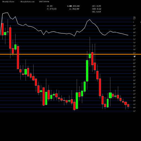Image resolution: width=141 pixels, height=141 pixels.
Task: Click the 487 price axis label
Action: [x=134, y=87]
